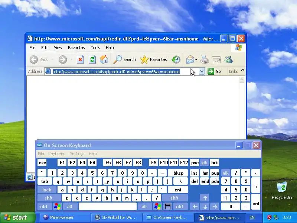Viewport: 297px width, 223px height.
Task: Toggle the left ctrl key
Action: click(44, 207)
